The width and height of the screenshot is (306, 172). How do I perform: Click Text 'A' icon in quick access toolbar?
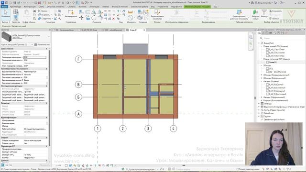[63, 3]
